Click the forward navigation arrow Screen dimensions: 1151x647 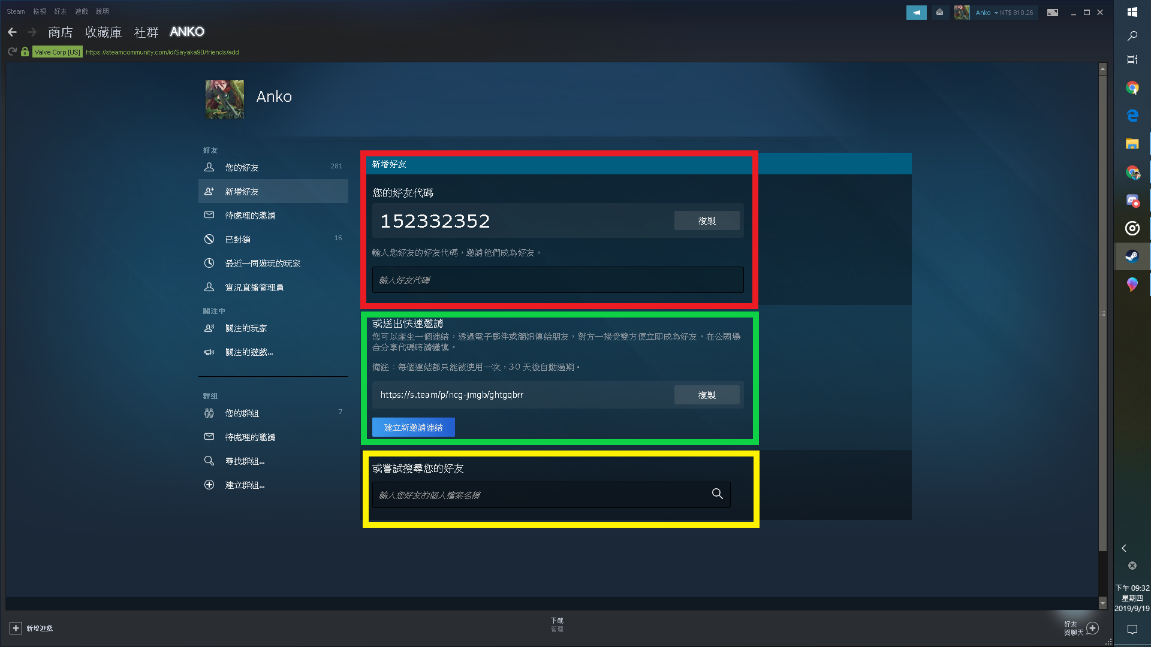(32, 32)
